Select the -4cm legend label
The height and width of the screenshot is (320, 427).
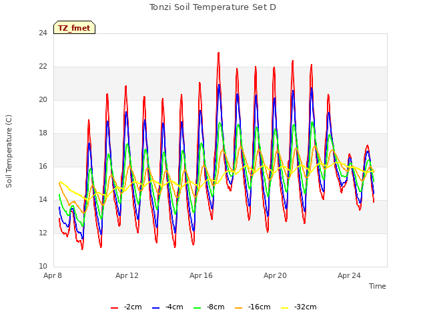pyautogui.click(x=174, y=307)
